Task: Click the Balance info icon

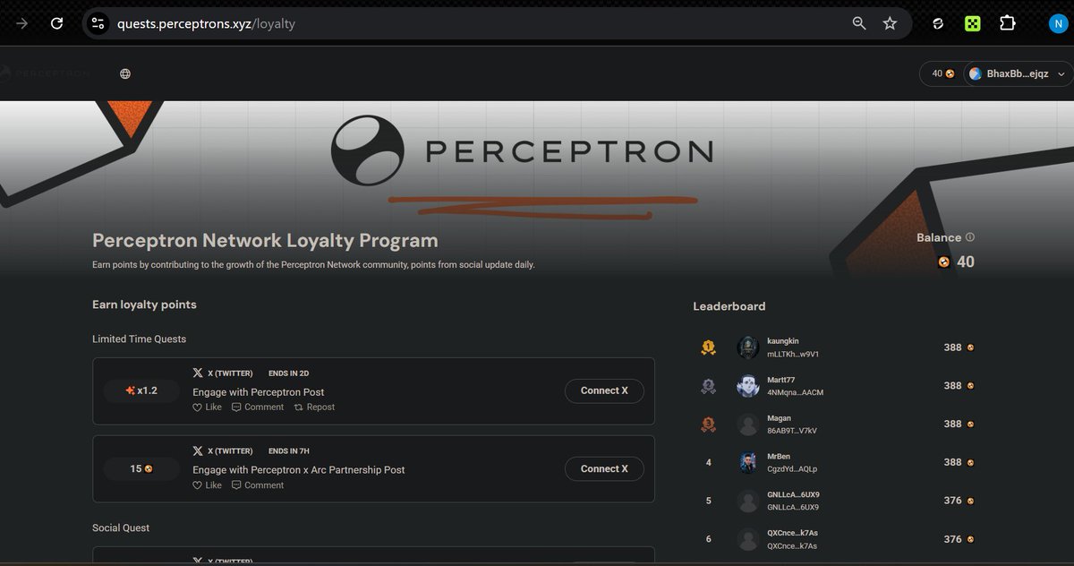Action: [970, 237]
